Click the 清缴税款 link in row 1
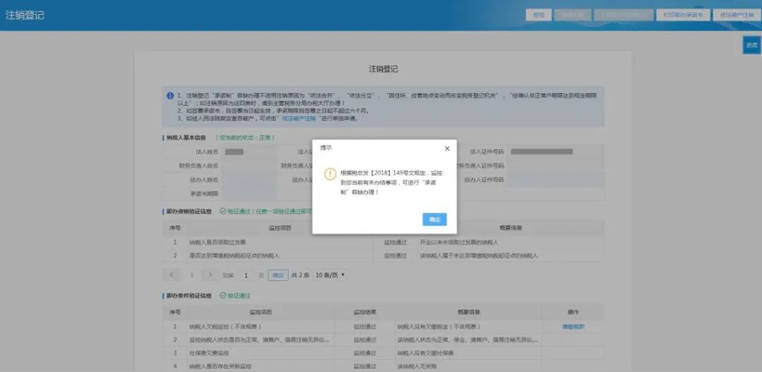Screen dimensions: 762x372 (573, 327)
